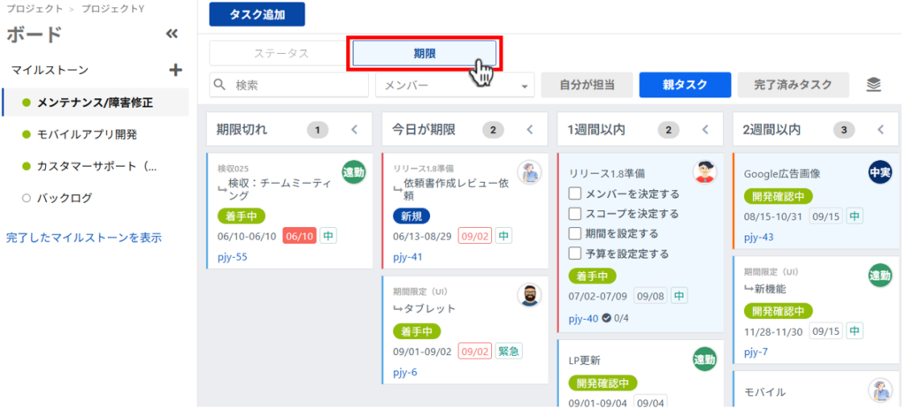Click the タスク追加 button

[257, 15]
